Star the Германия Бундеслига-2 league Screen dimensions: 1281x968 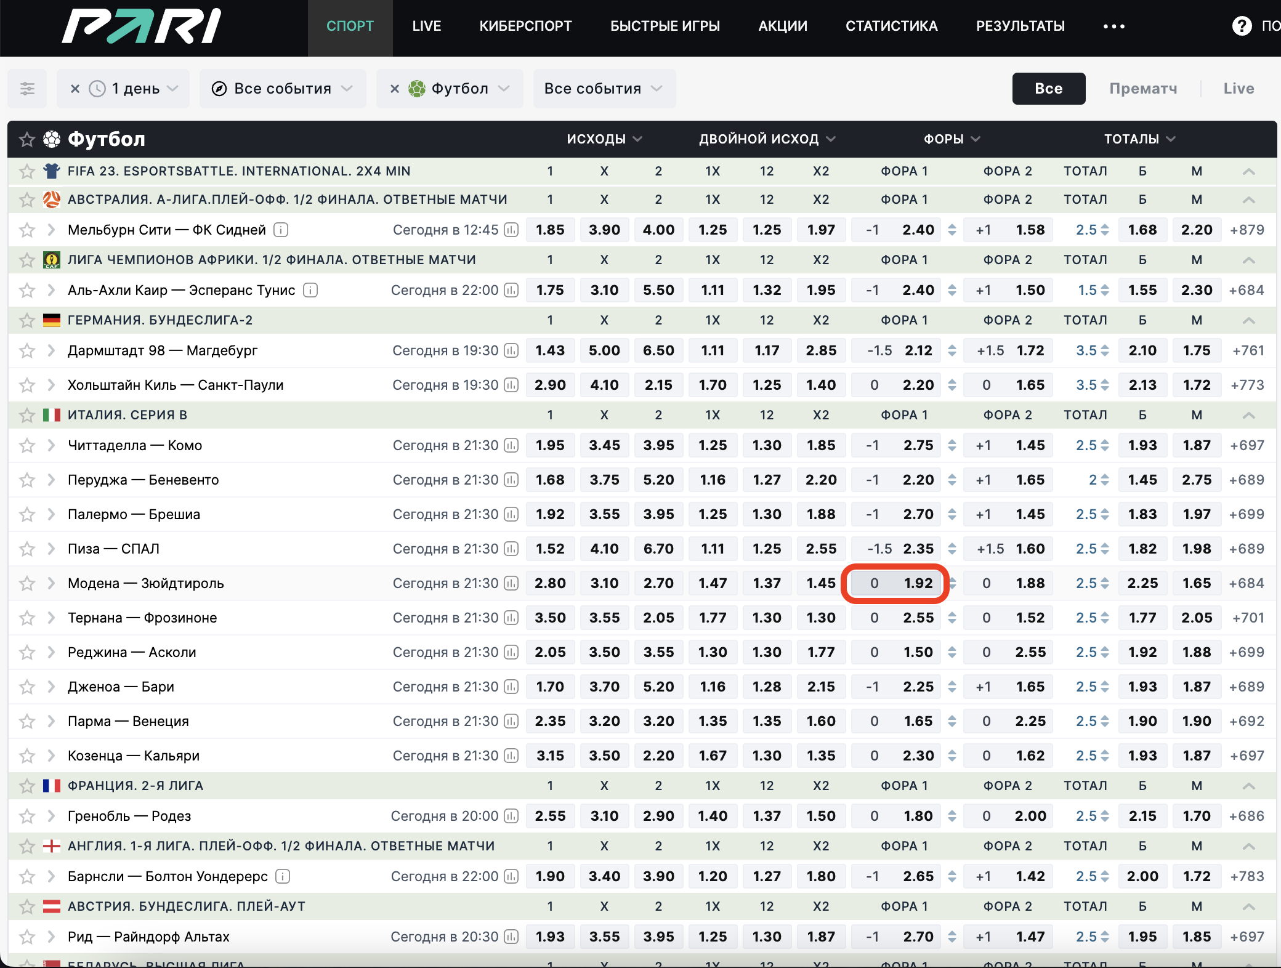coord(26,320)
